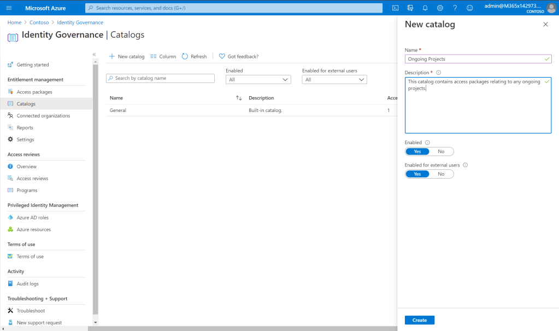Expand the Enabled for external users filter dropdown

point(334,79)
